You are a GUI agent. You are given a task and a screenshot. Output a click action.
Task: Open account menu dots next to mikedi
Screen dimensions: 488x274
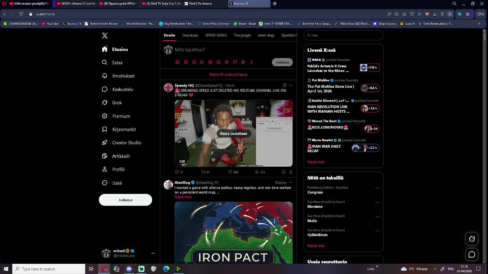153,253
